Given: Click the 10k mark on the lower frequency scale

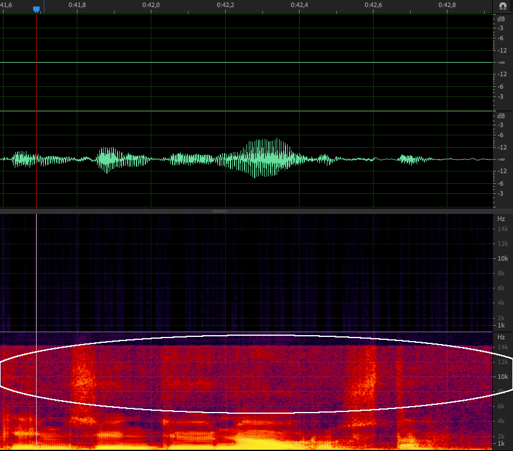Looking at the screenshot, I should [x=502, y=377].
